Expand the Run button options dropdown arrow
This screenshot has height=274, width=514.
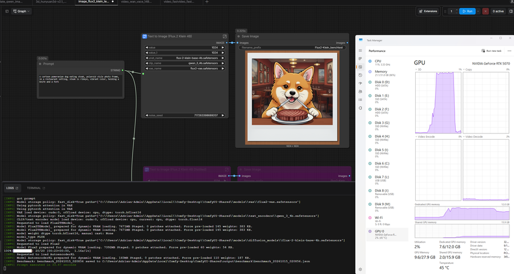tap(478, 11)
